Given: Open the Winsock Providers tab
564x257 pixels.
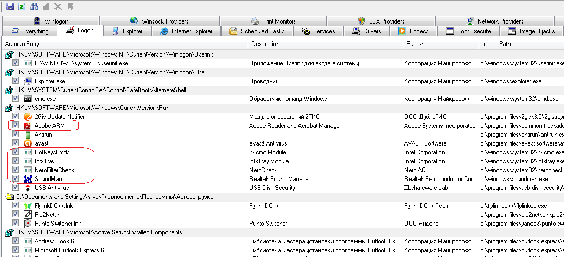Looking at the screenshot, I should [159, 21].
